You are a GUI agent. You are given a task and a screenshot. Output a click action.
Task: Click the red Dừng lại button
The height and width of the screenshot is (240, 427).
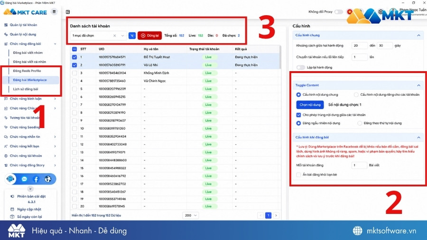[x=149, y=36]
